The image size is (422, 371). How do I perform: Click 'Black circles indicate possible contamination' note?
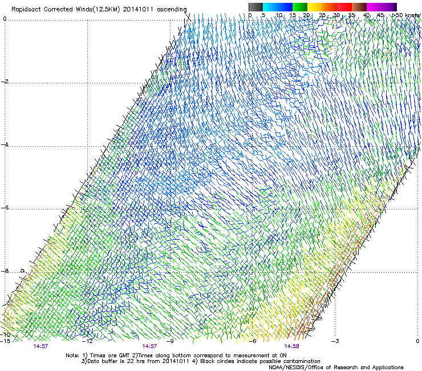tap(260, 361)
